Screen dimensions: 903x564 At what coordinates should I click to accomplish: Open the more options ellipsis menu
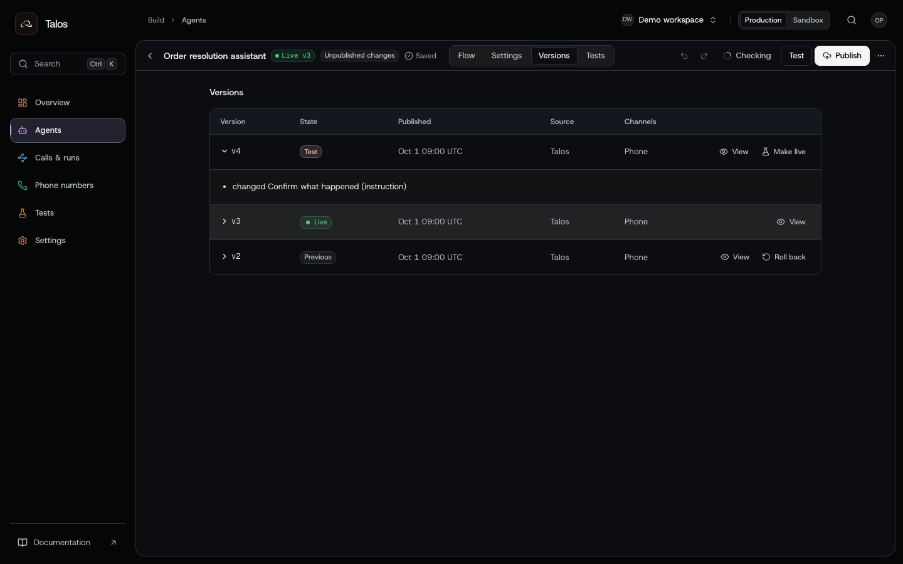coord(881,56)
